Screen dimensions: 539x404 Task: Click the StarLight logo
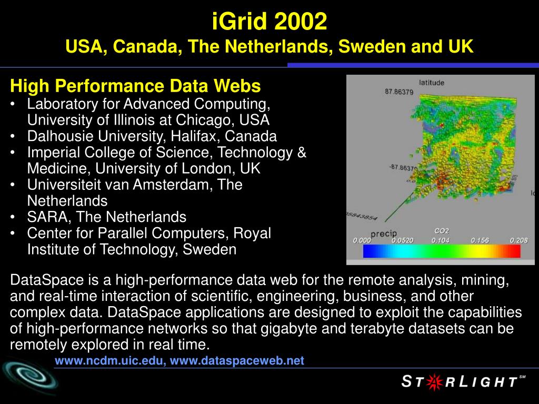click(463, 382)
